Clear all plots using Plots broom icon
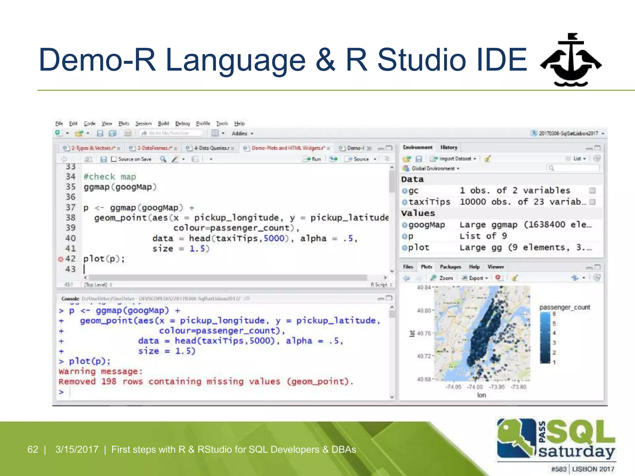This screenshot has width=635, height=476. (515, 278)
